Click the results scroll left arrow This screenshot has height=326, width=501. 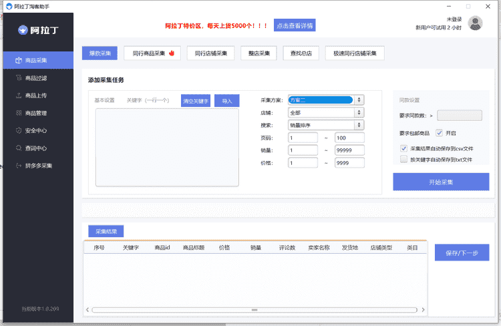click(x=88, y=310)
